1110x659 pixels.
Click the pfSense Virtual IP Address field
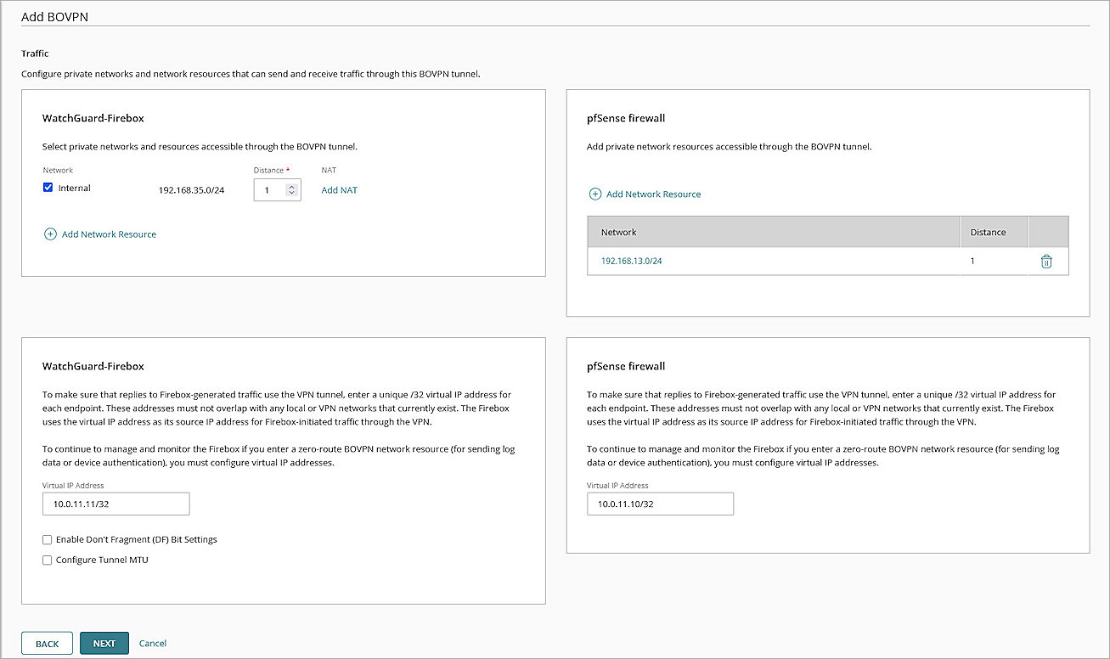point(660,504)
